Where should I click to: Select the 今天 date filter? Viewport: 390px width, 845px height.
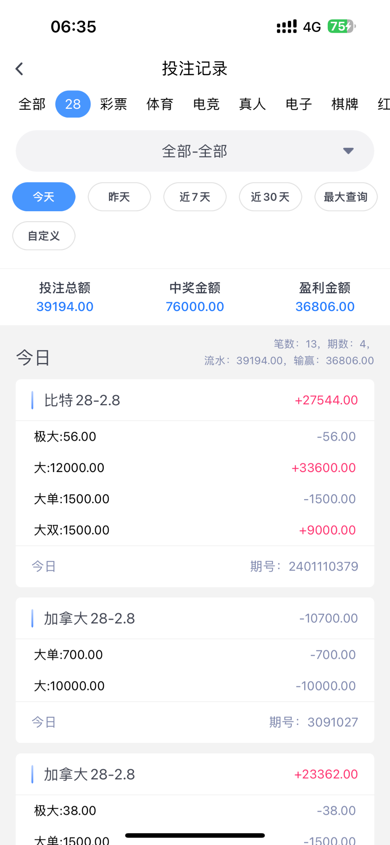coord(44,197)
